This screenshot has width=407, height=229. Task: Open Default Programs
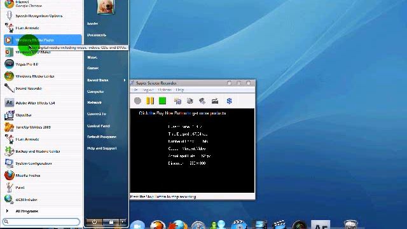[x=102, y=137]
